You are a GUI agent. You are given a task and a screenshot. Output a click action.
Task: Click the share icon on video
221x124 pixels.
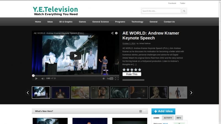112,33
